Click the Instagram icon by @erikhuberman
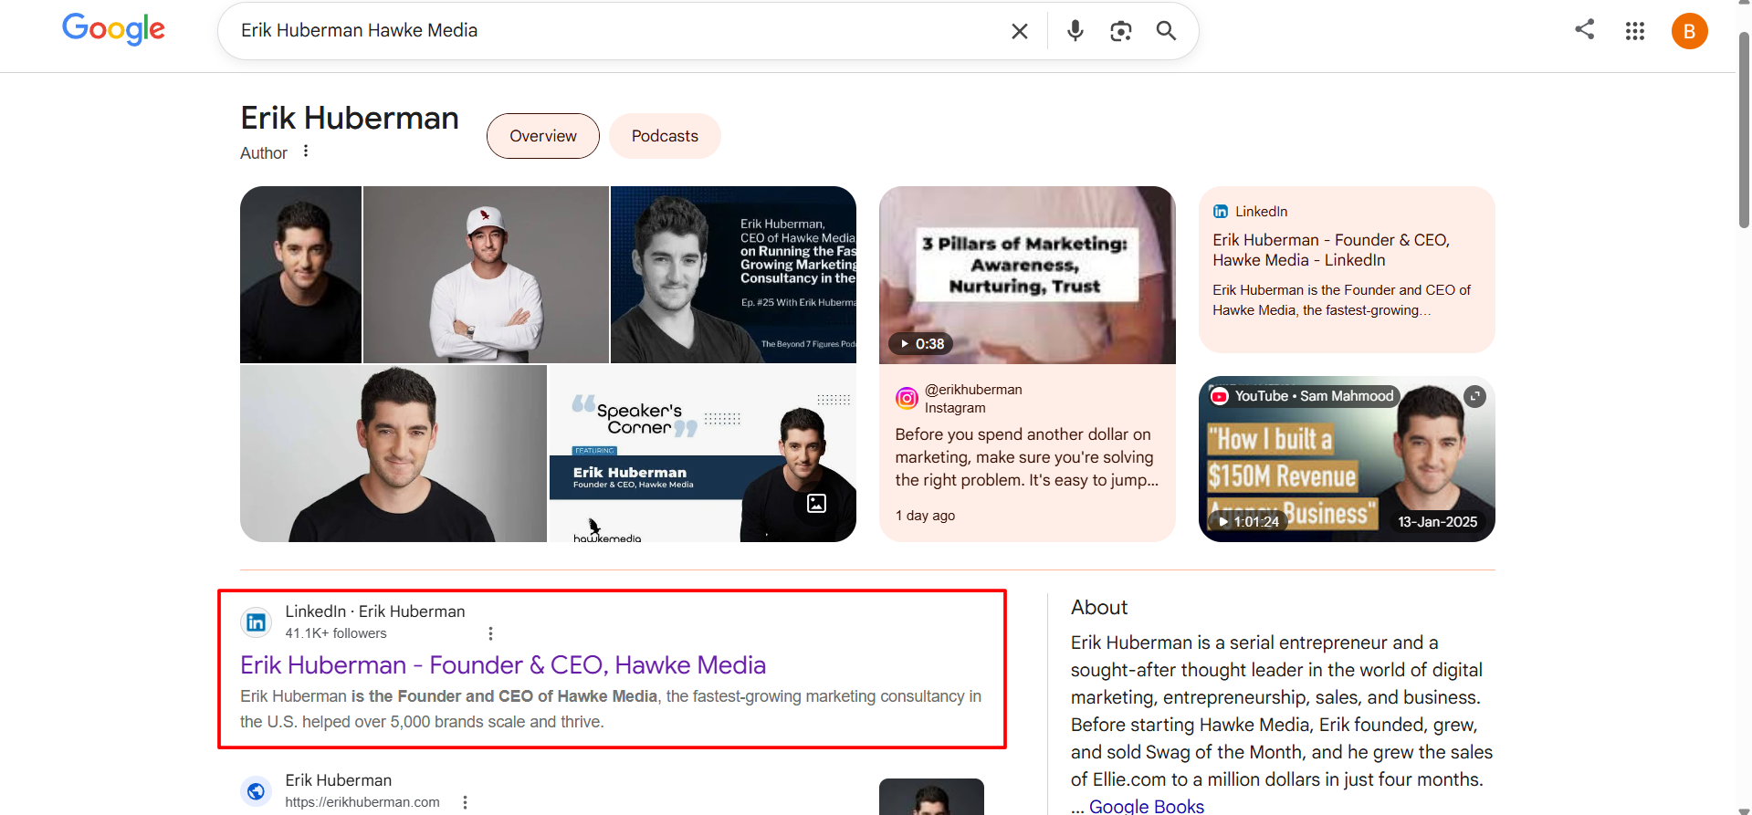 pyautogui.click(x=907, y=398)
